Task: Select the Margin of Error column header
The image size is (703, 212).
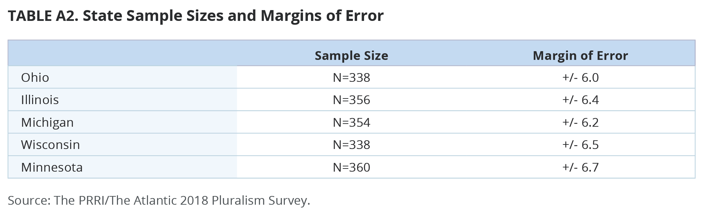Action: tap(580, 56)
